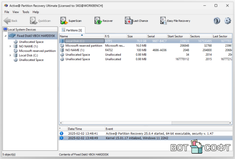Open settings via the gear icon
Image resolution: width=235 pixels, height=159 pixels.
pyautogui.click(x=228, y=21)
